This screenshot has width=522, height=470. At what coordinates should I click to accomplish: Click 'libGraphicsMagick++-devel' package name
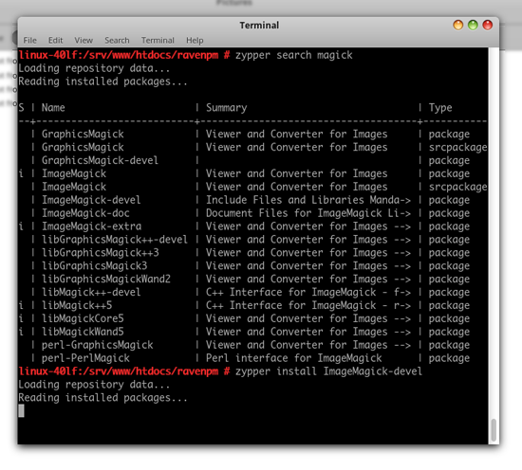[x=115, y=240]
